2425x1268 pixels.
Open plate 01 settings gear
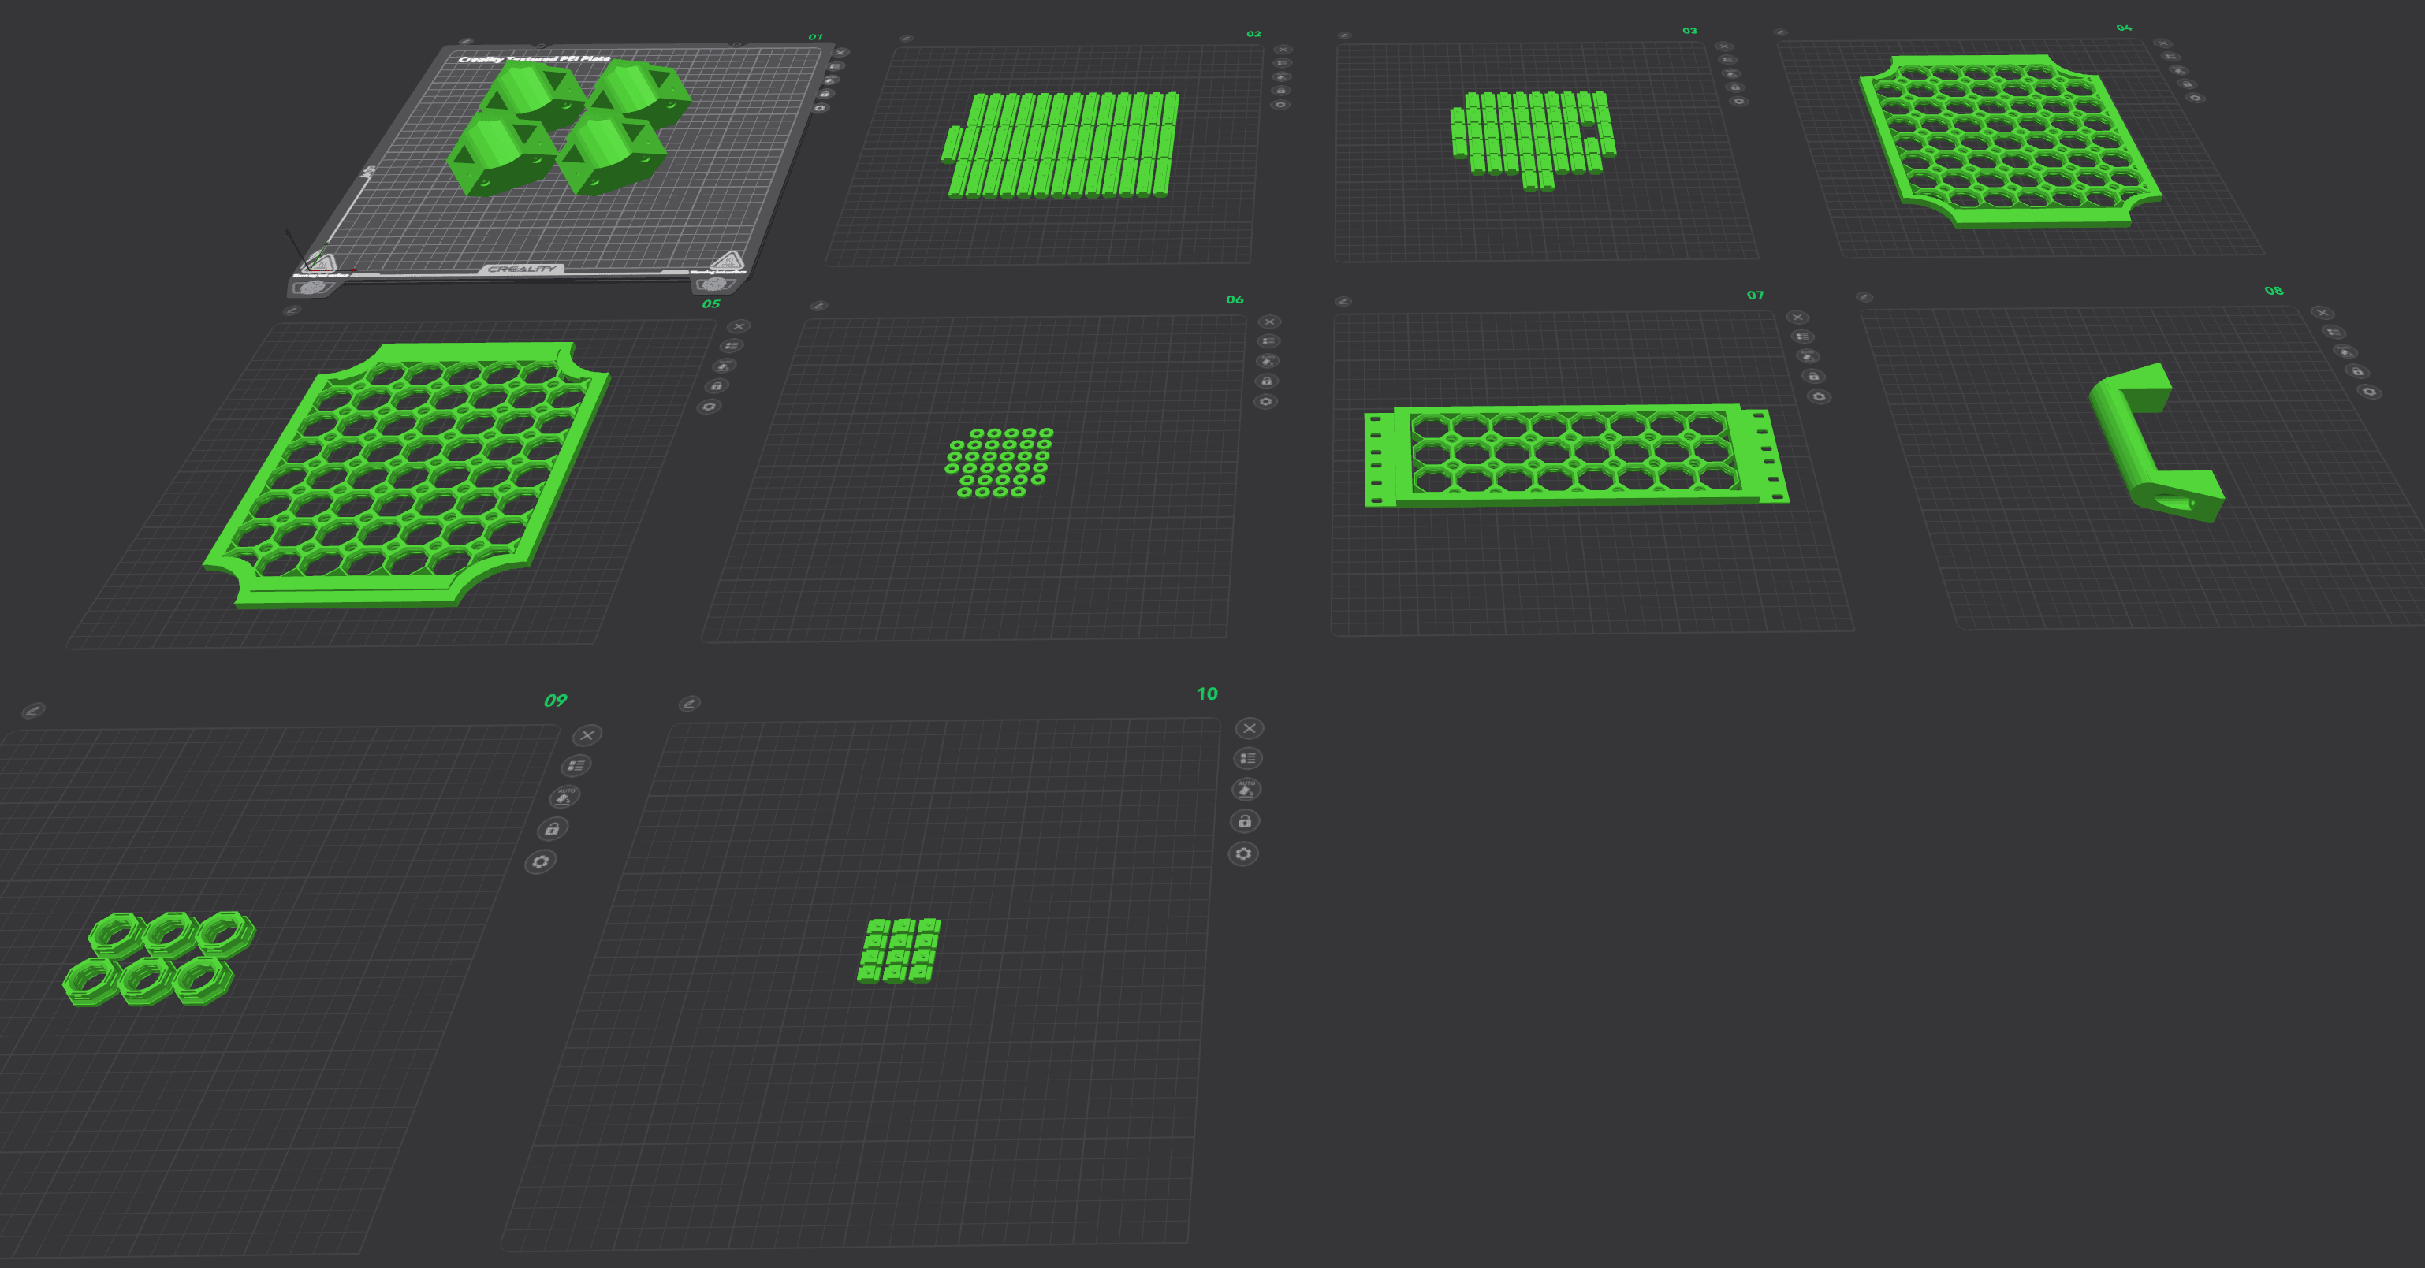click(820, 108)
